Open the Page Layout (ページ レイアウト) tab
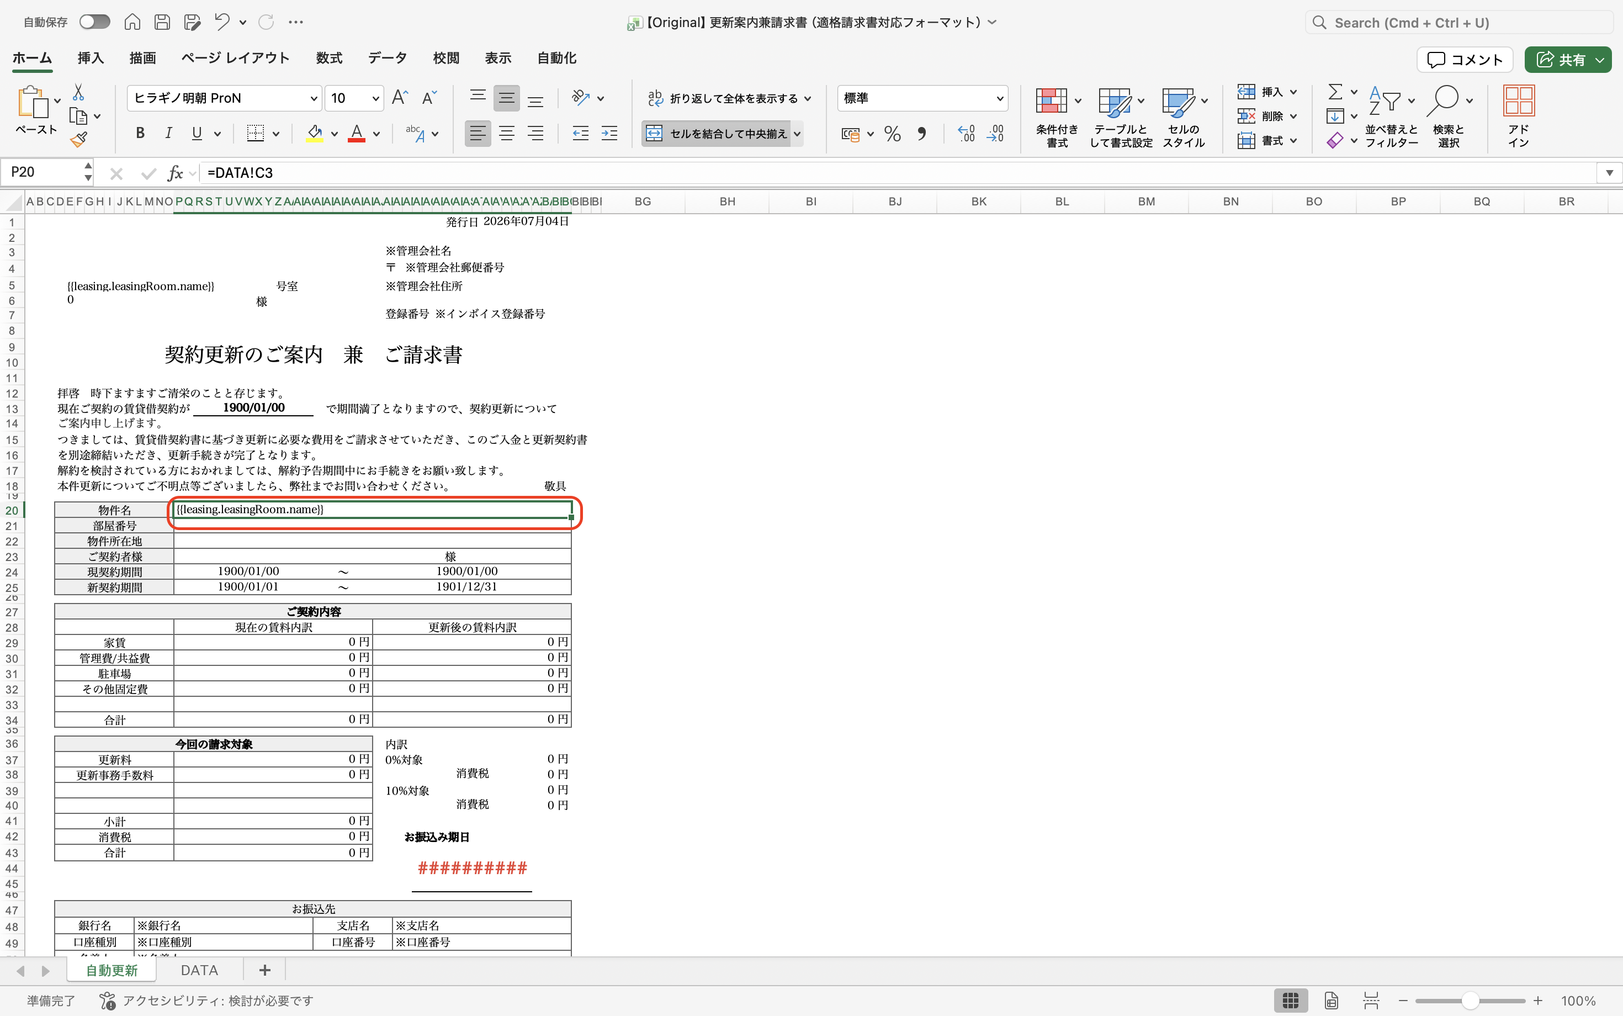Image resolution: width=1623 pixels, height=1016 pixels. click(235, 59)
